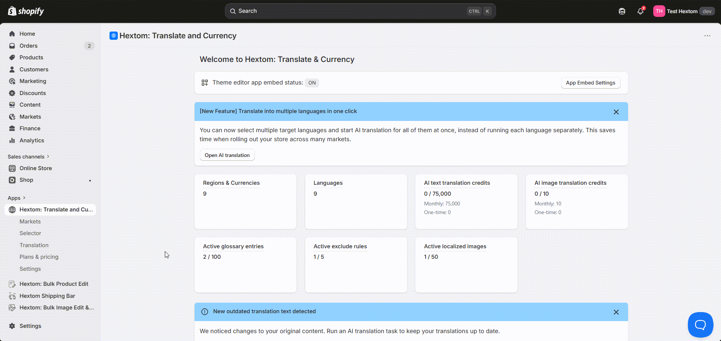Click the dev badge in top bar
The height and width of the screenshot is (341, 721).
click(x=707, y=11)
